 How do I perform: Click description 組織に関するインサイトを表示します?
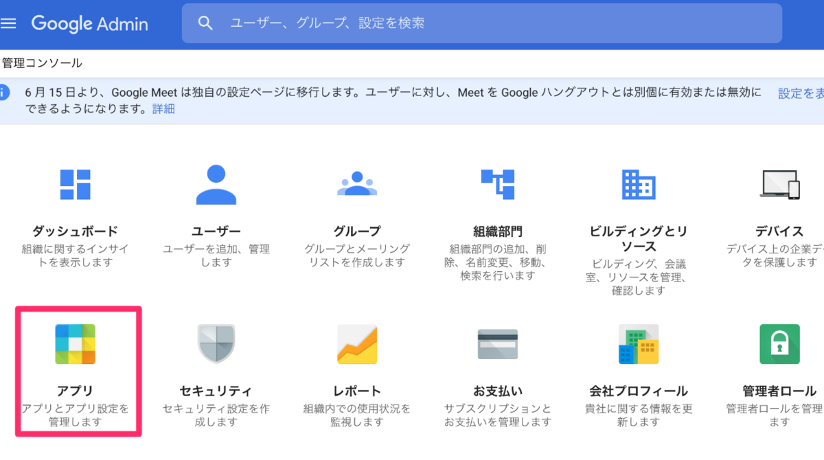[x=76, y=255]
